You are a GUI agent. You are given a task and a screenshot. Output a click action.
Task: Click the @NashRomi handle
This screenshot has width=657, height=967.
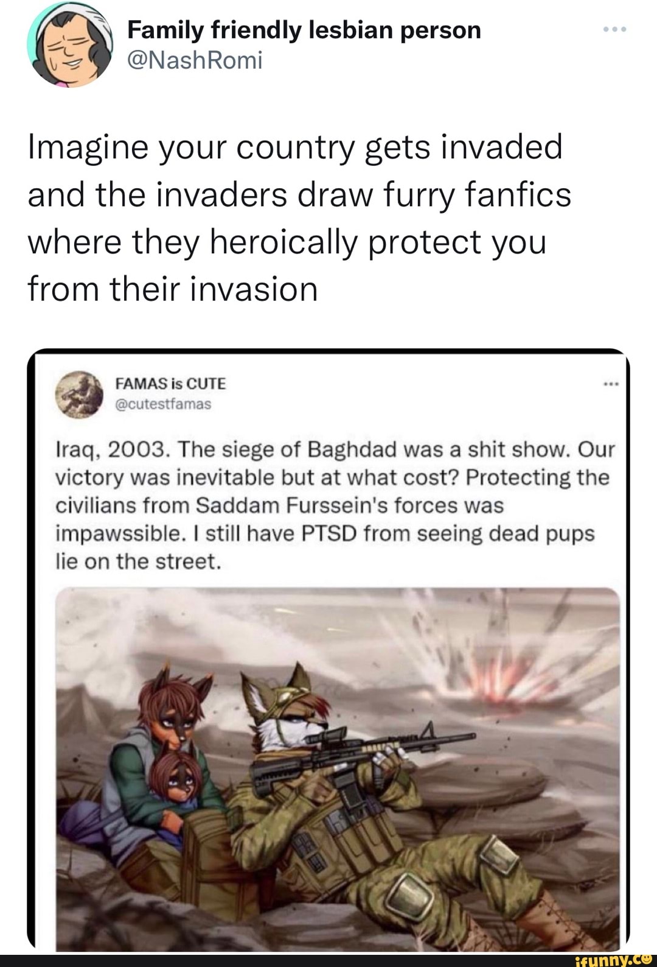click(195, 60)
